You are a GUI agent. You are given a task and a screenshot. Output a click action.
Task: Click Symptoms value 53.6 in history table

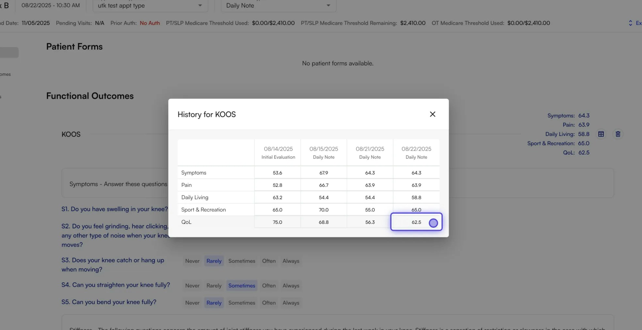(x=278, y=173)
